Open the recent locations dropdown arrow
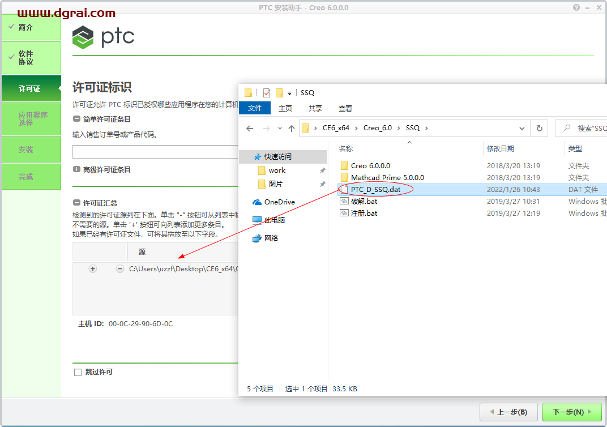 pos(280,128)
